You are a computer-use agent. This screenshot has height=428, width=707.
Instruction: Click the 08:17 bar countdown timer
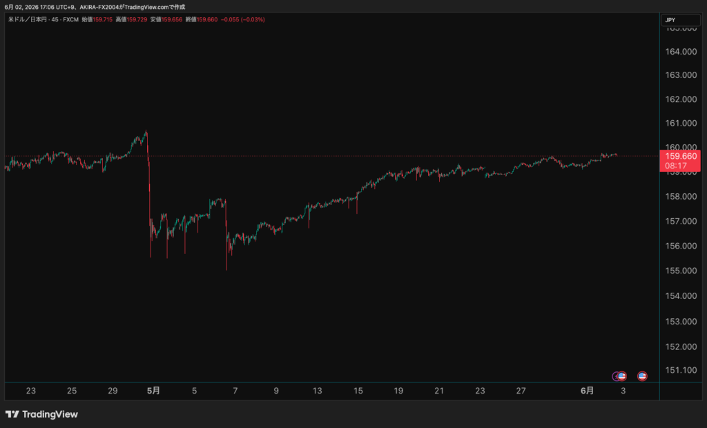click(x=675, y=166)
